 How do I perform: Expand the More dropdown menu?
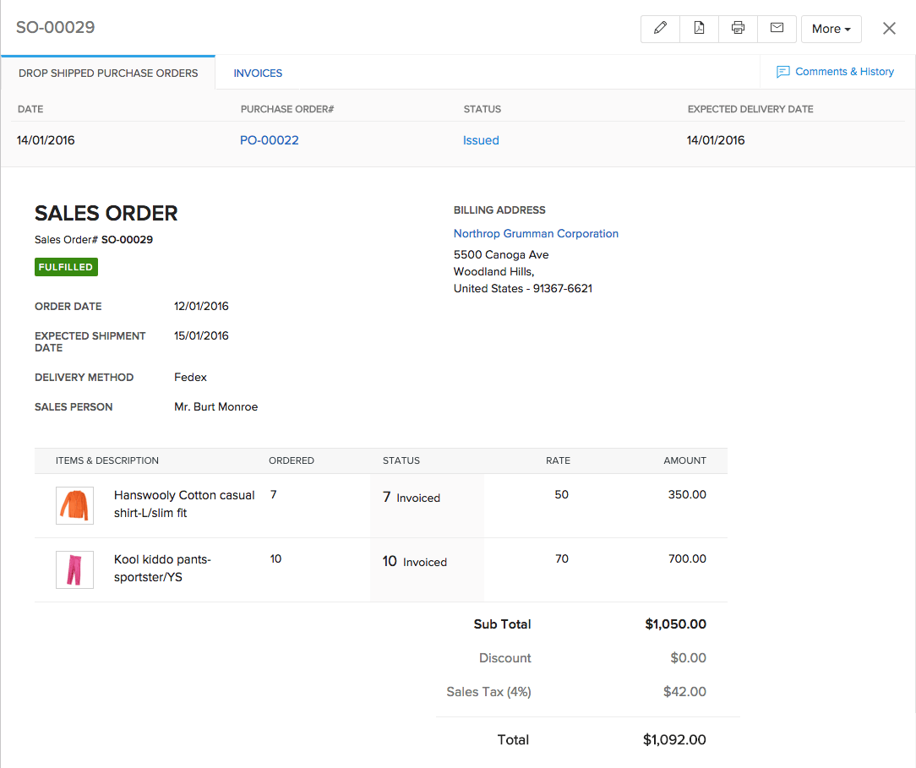pyautogui.click(x=831, y=29)
